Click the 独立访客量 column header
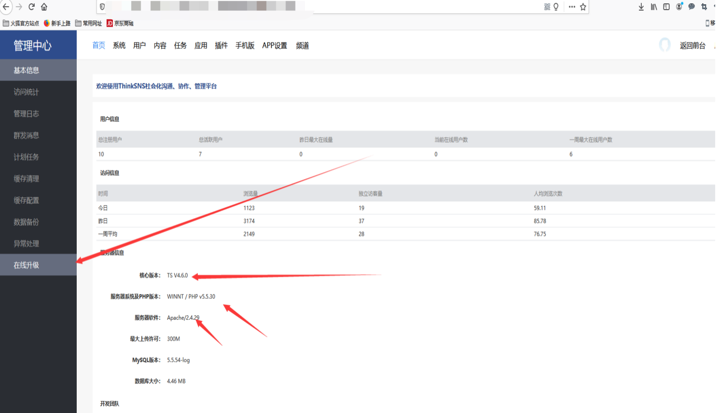This screenshot has height=413, width=720. pyautogui.click(x=370, y=194)
